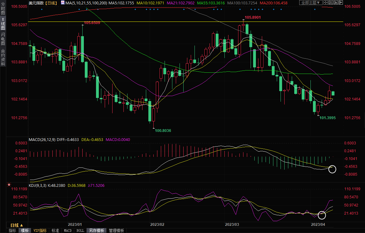Open 闪电图 from the left sidebar

click(x=3, y=39)
